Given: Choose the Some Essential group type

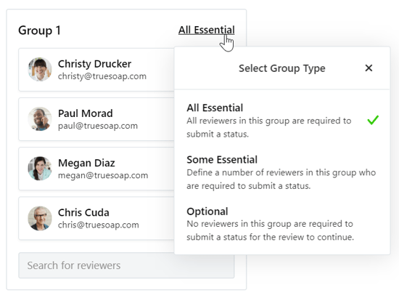Looking at the screenshot, I should tap(282, 172).
